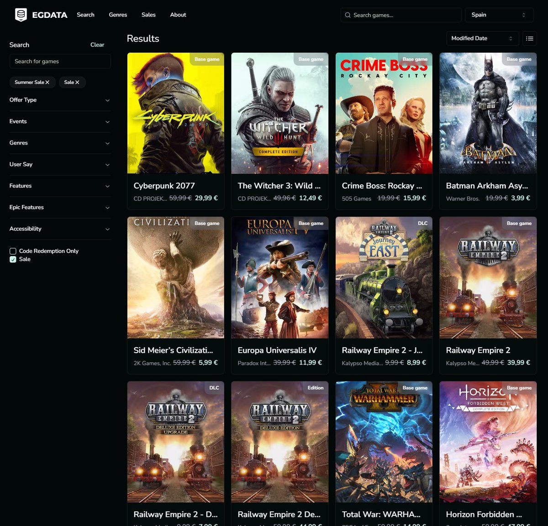Expand the Features filter section
This screenshot has width=548, height=526.
[x=60, y=186]
